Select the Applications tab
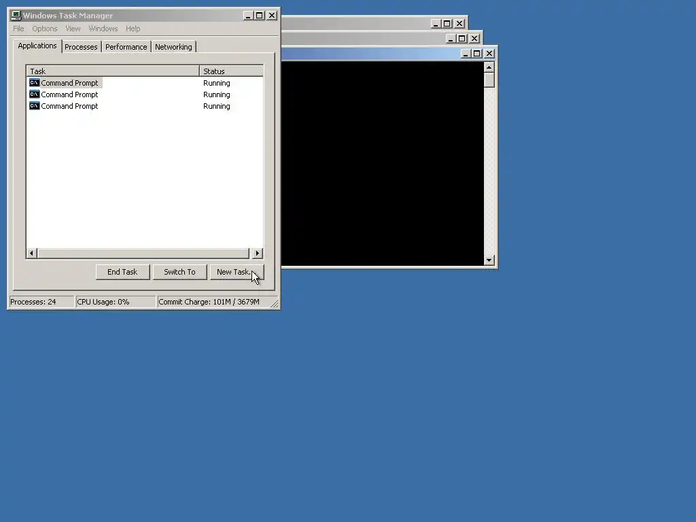The height and width of the screenshot is (522, 696). click(37, 46)
